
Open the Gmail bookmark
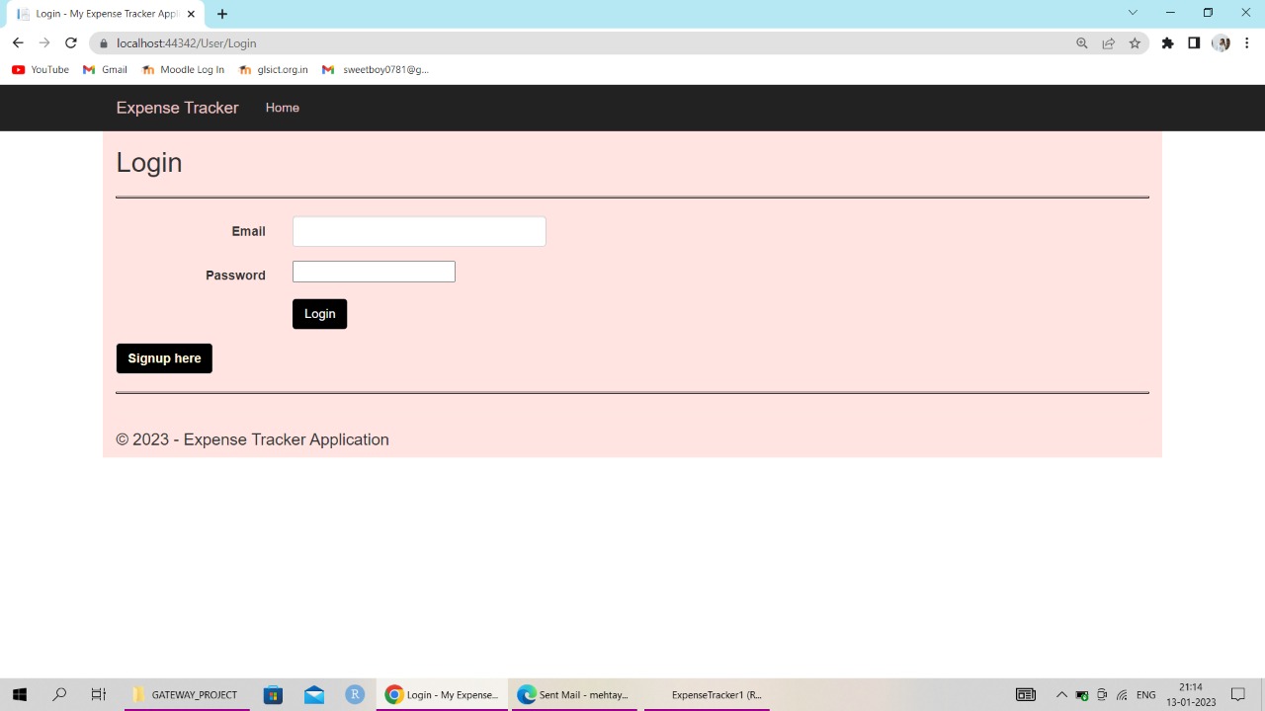click(x=104, y=69)
